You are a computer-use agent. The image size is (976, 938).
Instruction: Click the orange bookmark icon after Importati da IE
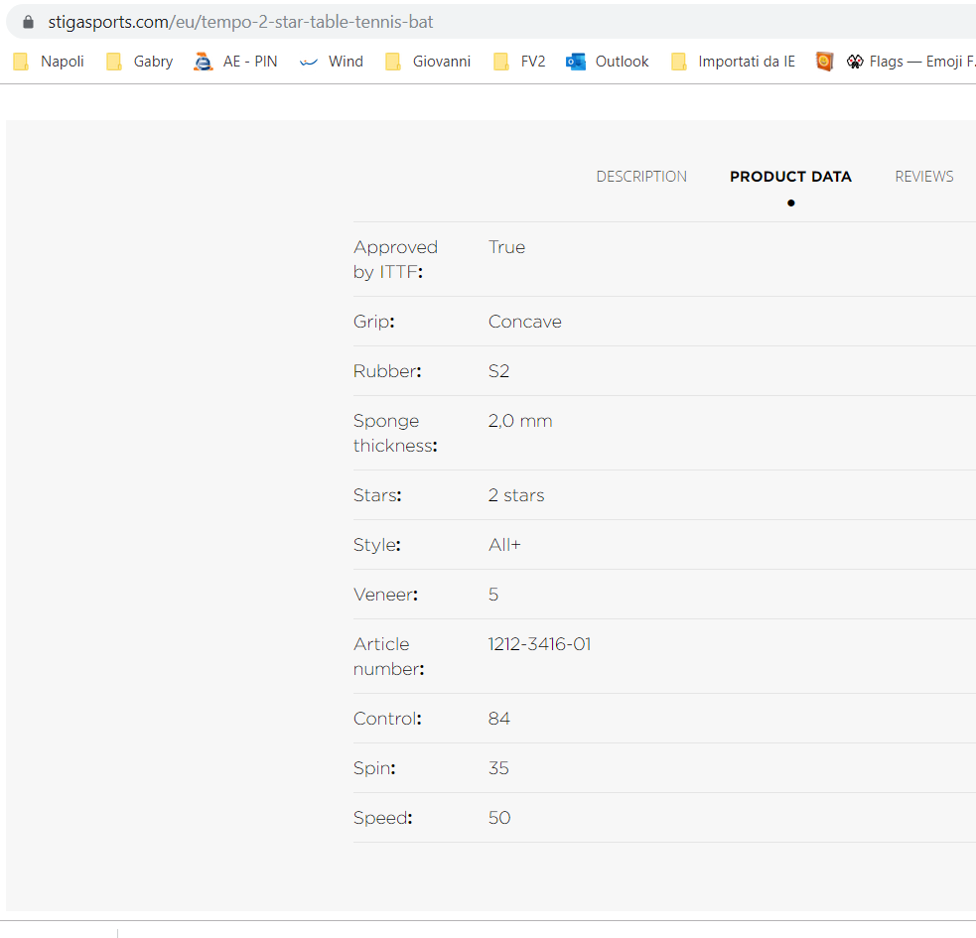coord(824,62)
